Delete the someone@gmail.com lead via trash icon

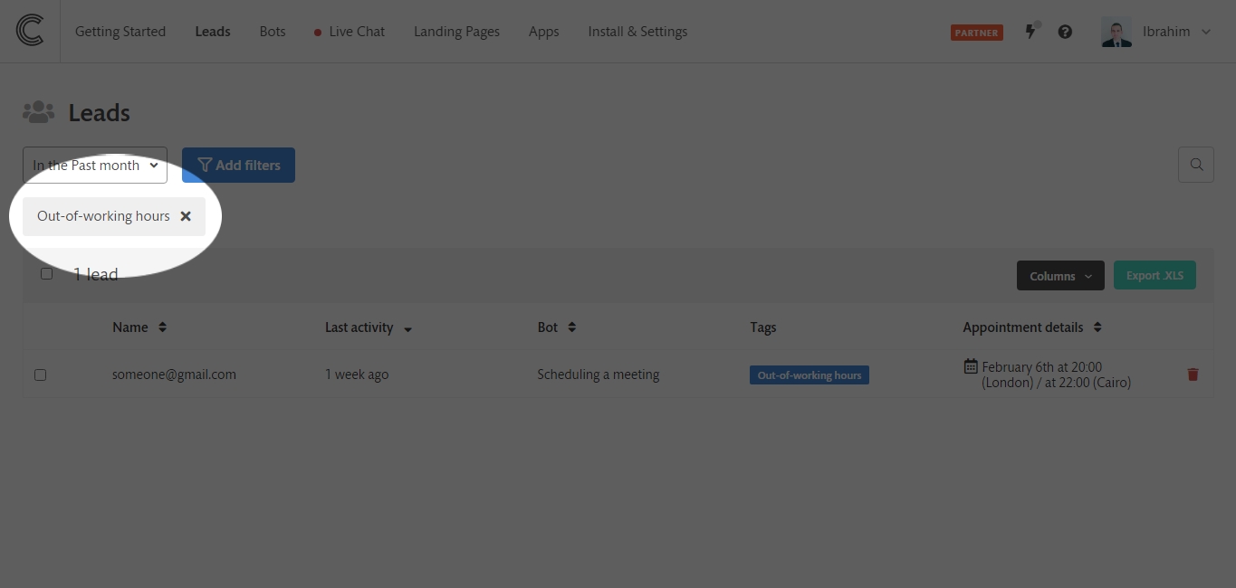pyautogui.click(x=1193, y=375)
